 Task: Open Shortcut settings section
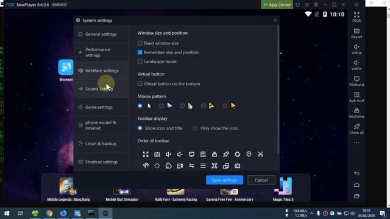click(101, 162)
